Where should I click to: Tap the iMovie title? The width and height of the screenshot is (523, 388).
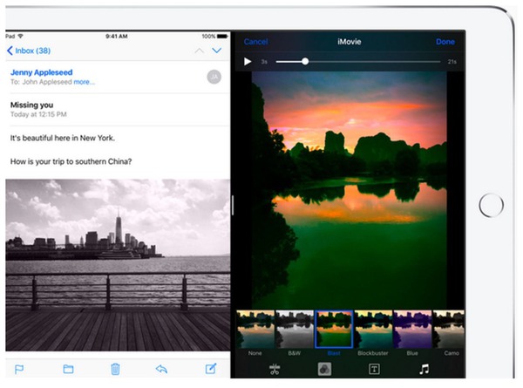pos(350,42)
